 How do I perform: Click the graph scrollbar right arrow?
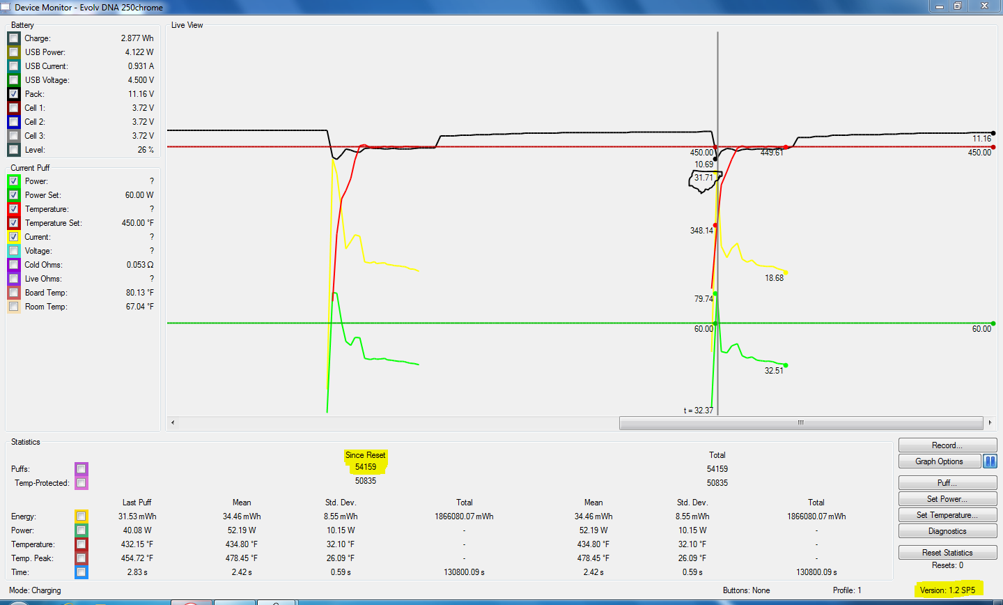[x=990, y=422]
